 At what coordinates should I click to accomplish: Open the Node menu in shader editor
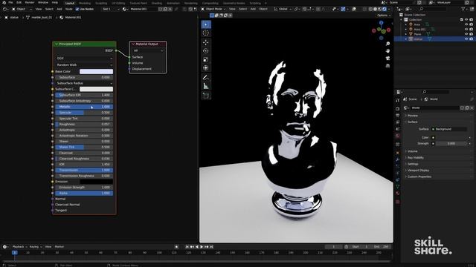69,9
